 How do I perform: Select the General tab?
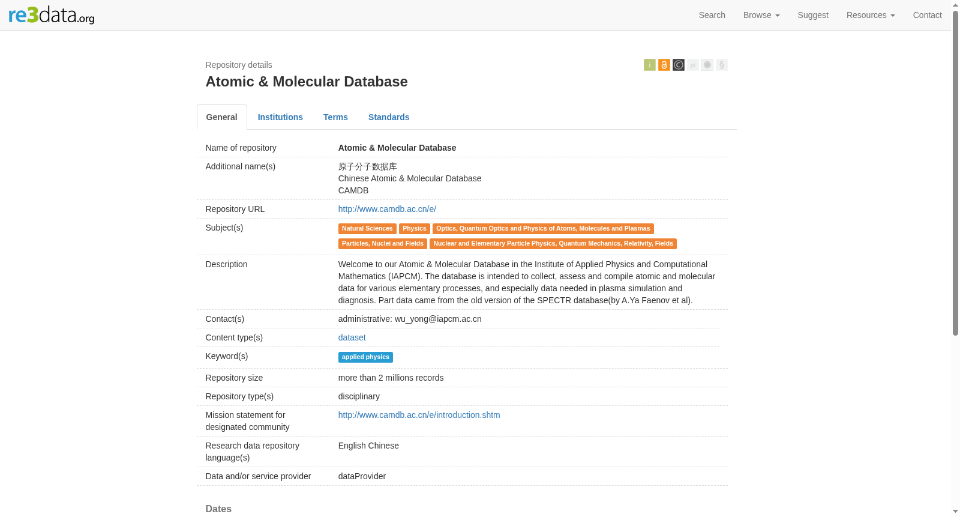[x=222, y=117]
